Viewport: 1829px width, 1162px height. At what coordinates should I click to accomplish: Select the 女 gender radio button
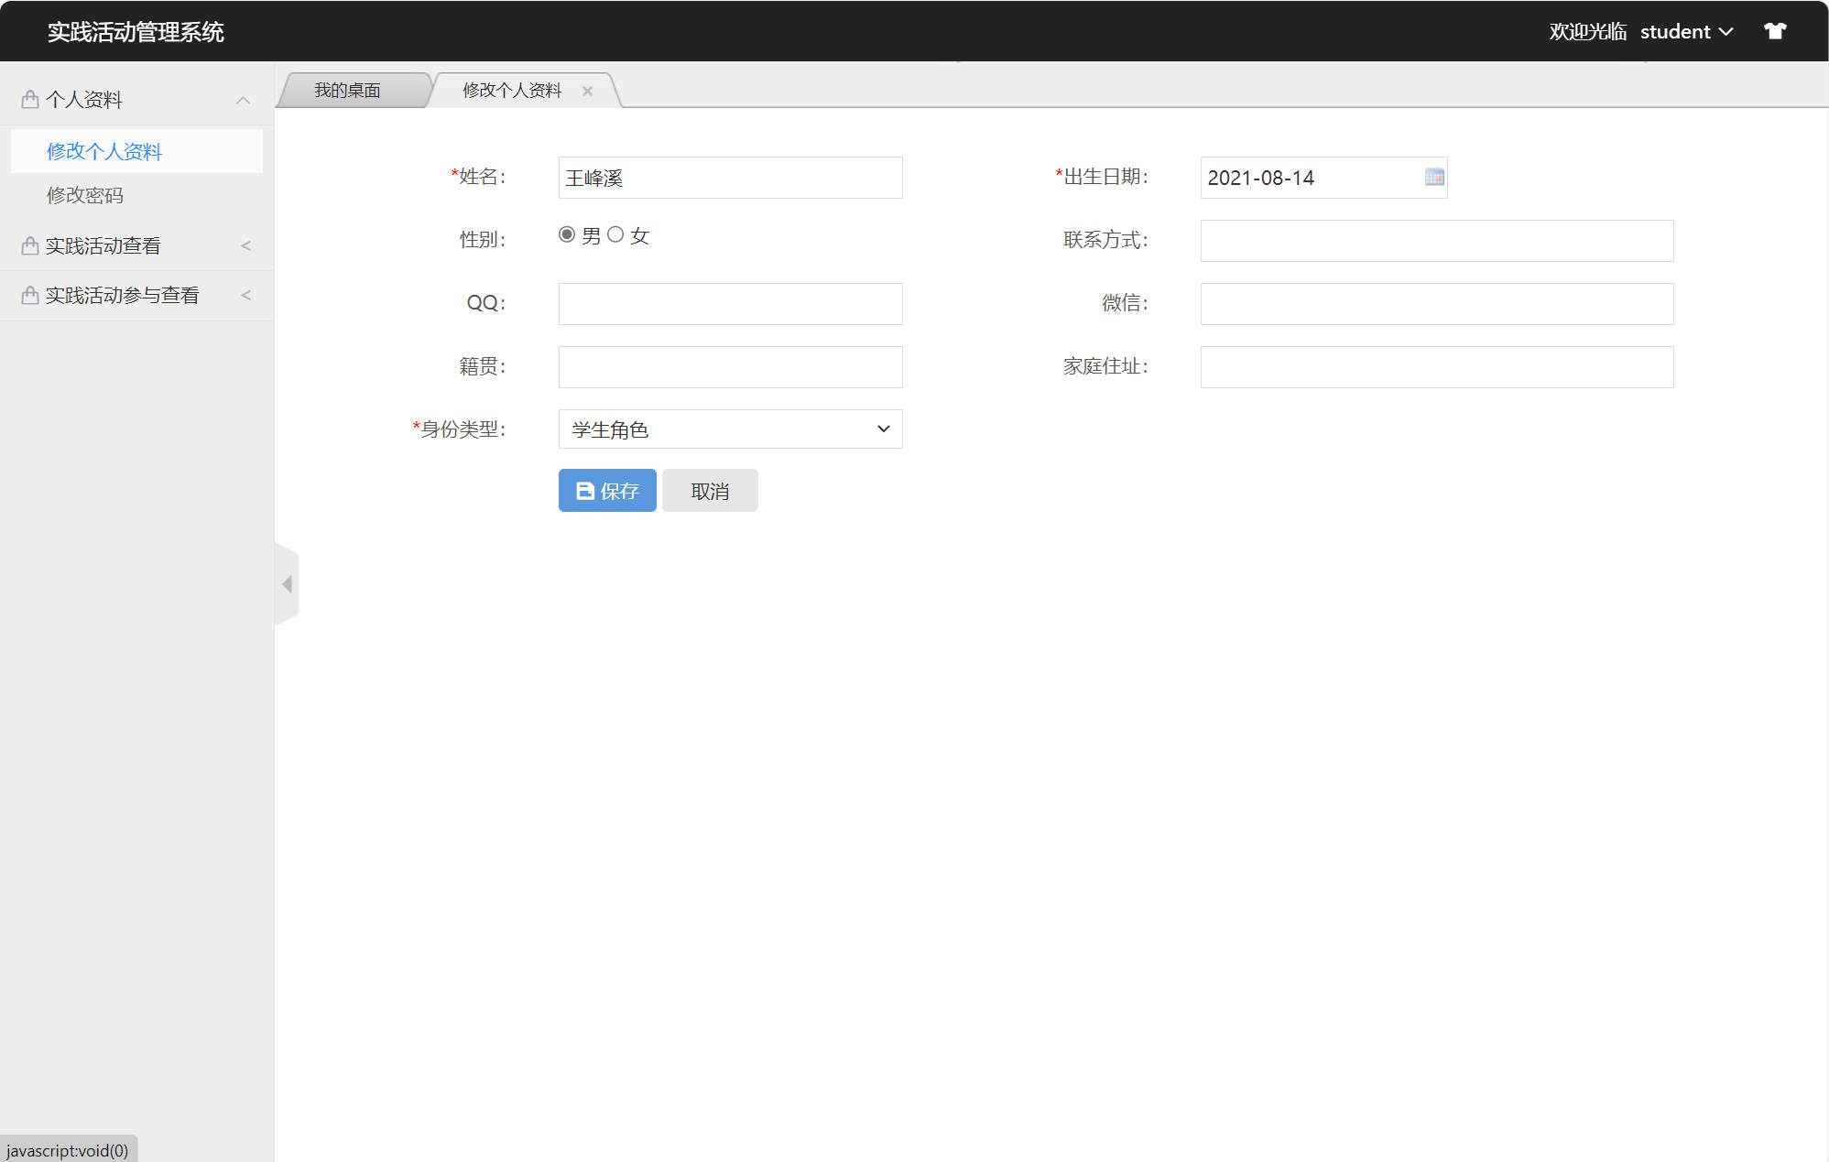pyautogui.click(x=615, y=234)
